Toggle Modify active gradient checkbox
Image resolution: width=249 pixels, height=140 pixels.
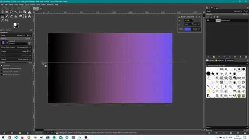point(2,75)
